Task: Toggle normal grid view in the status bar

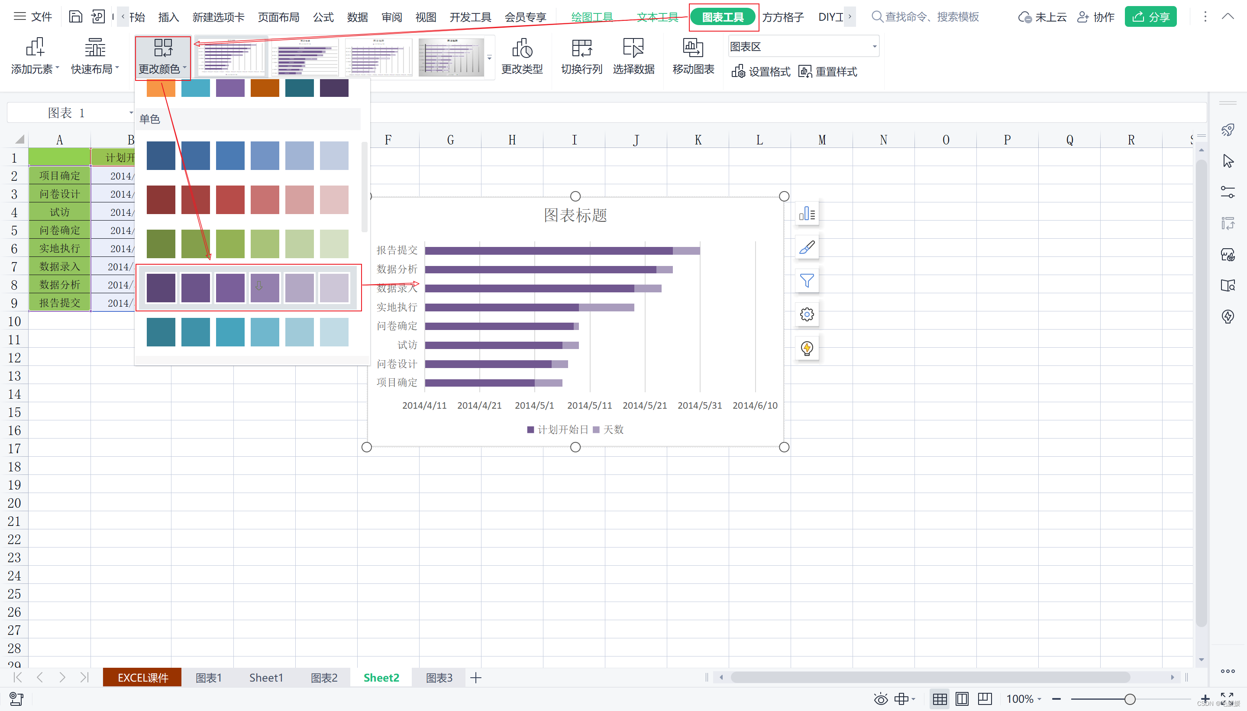Action: [x=939, y=699]
